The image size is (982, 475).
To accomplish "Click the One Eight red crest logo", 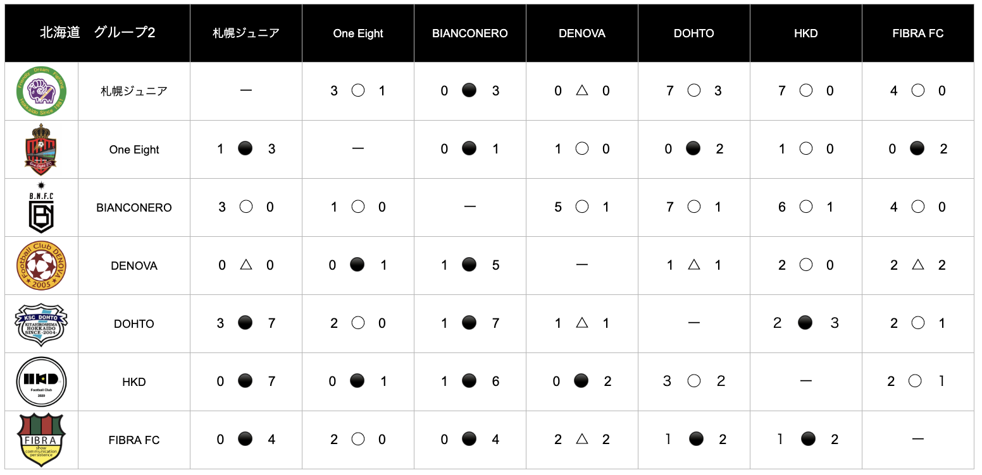I will [x=41, y=149].
